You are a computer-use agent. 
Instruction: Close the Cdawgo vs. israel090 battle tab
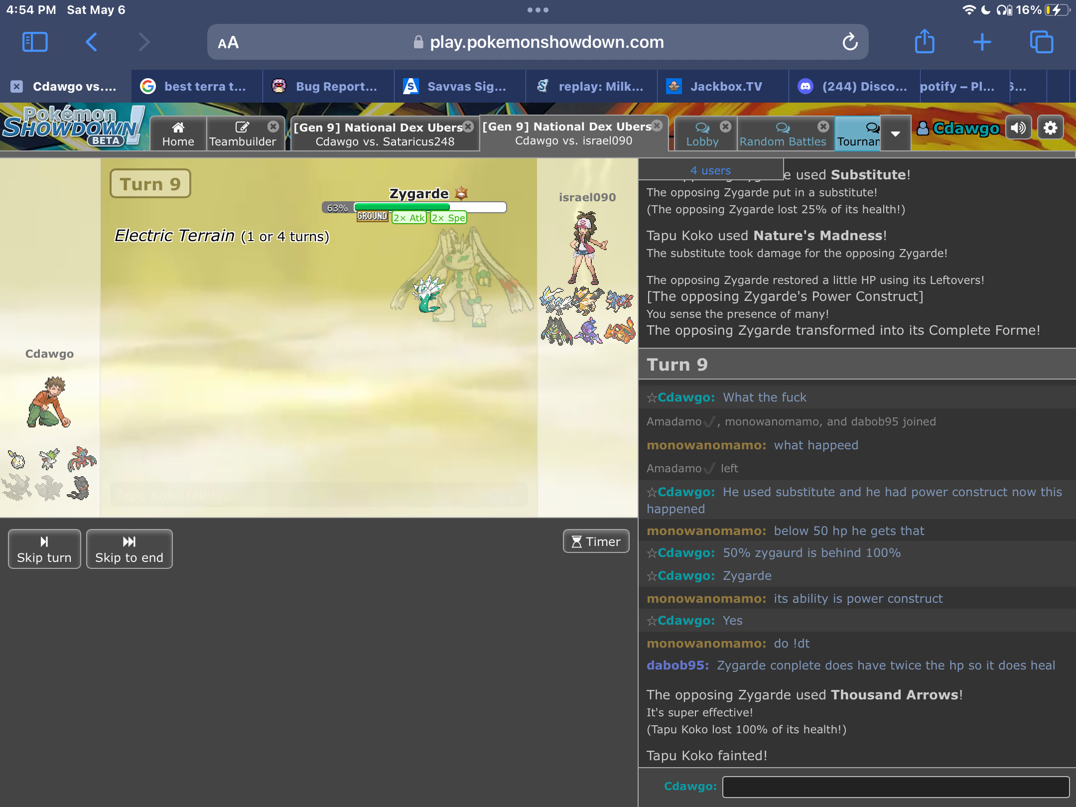(657, 126)
